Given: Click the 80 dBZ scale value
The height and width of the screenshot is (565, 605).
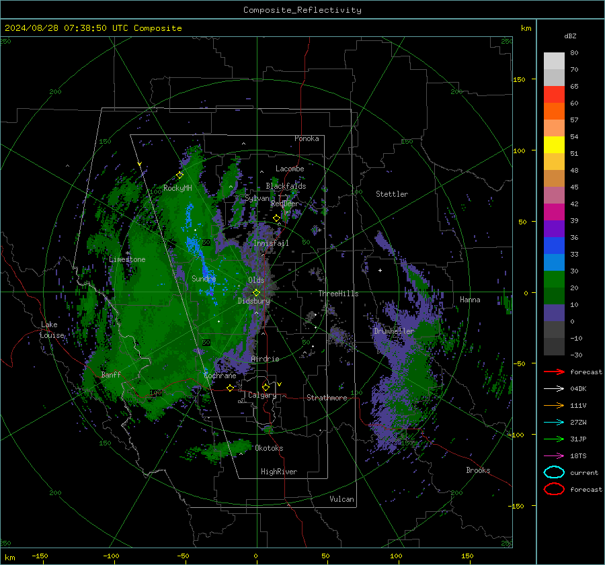Looking at the screenshot, I should tap(574, 53).
